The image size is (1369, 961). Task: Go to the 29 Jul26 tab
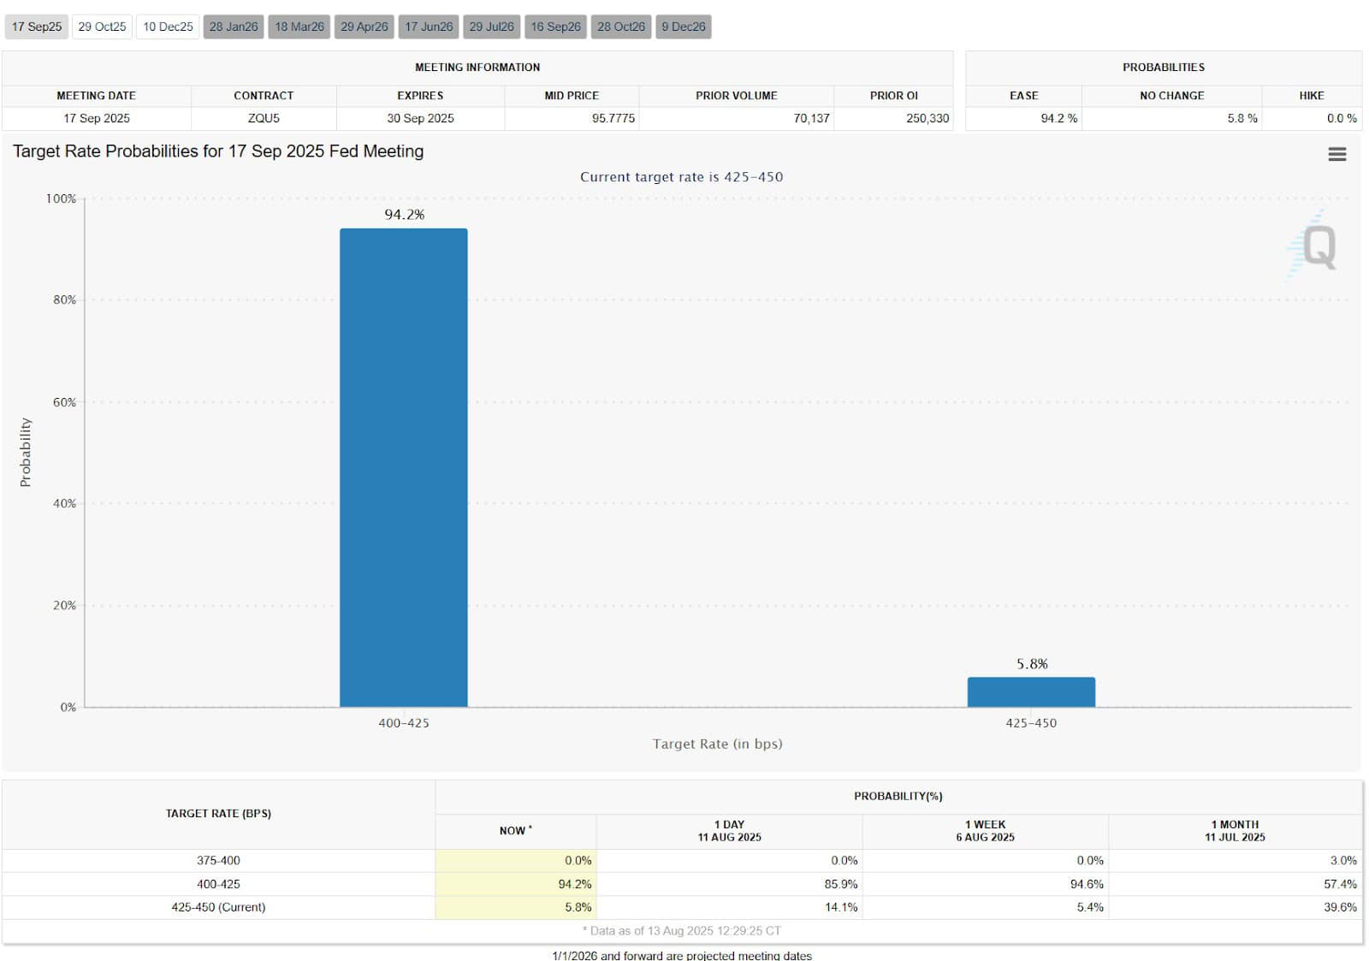click(x=492, y=27)
